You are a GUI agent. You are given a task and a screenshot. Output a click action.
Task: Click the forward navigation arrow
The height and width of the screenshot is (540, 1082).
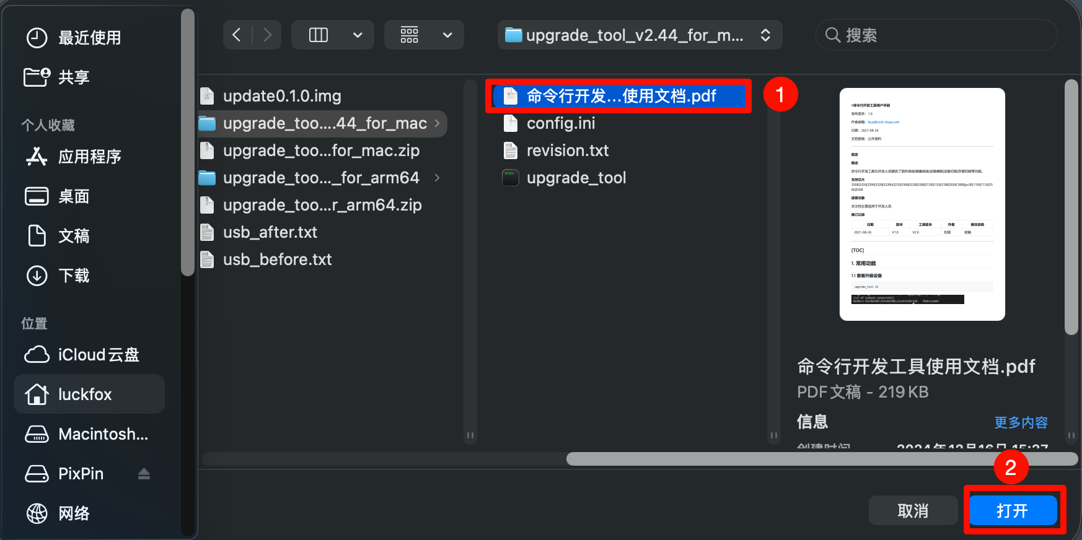[x=267, y=35]
